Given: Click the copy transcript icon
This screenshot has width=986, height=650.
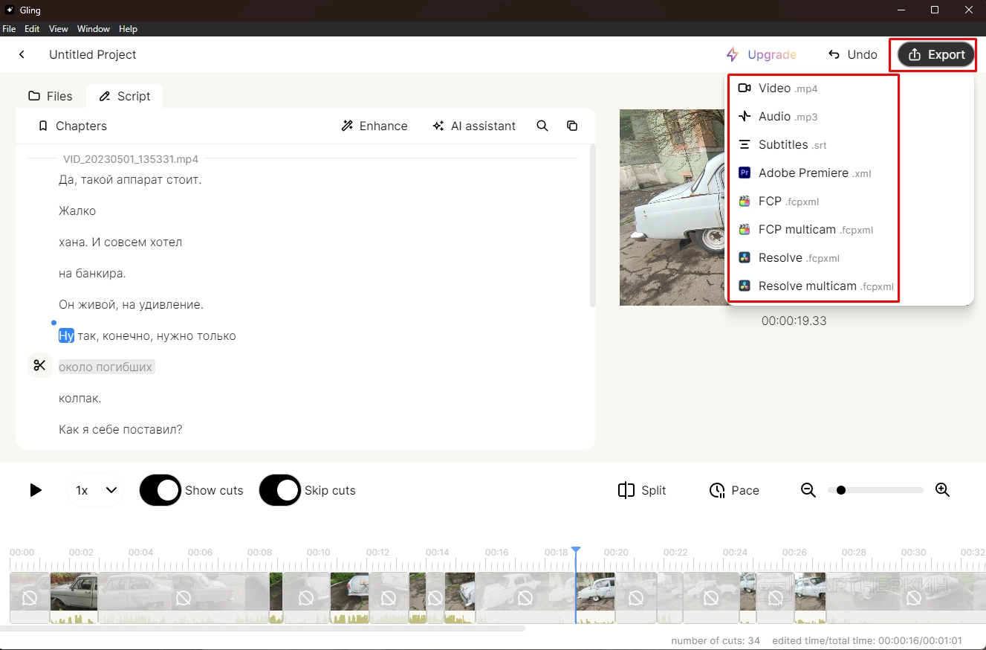Looking at the screenshot, I should pos(572,126).
